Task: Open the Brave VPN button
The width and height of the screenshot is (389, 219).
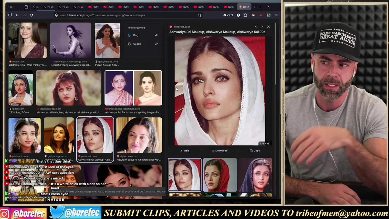Action: pos(228,15)
